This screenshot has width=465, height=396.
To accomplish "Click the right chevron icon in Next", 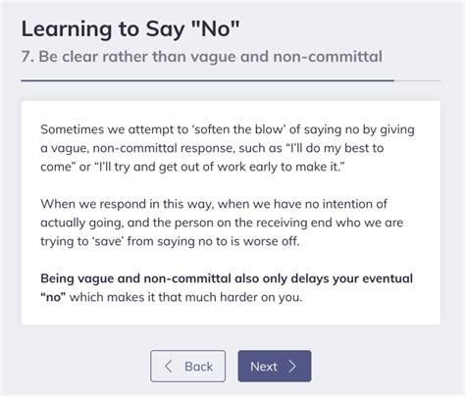I will 292,367.
